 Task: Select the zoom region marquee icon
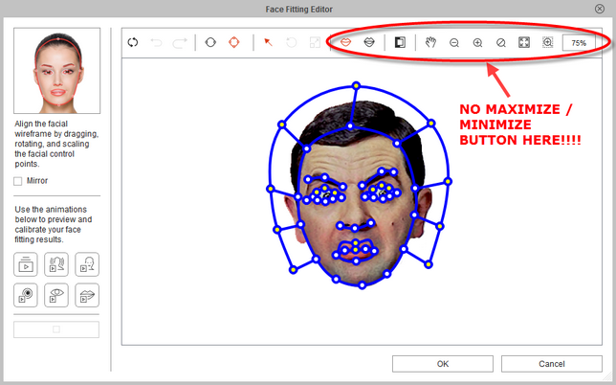(x=548, y=42)
